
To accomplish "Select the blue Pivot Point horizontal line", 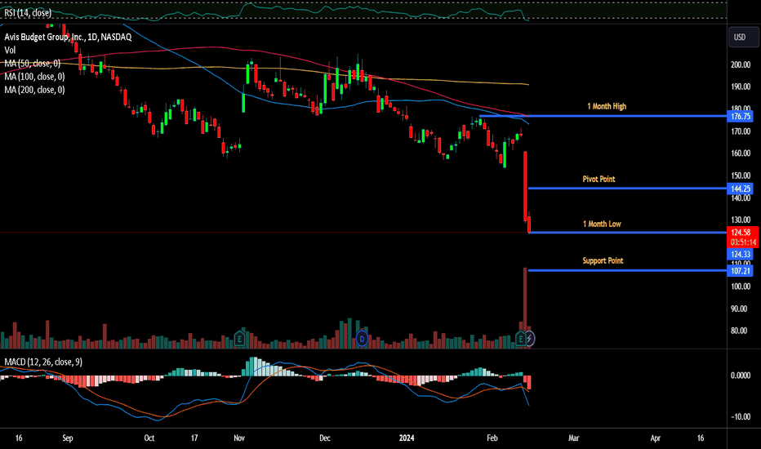I will pos(628,189).
